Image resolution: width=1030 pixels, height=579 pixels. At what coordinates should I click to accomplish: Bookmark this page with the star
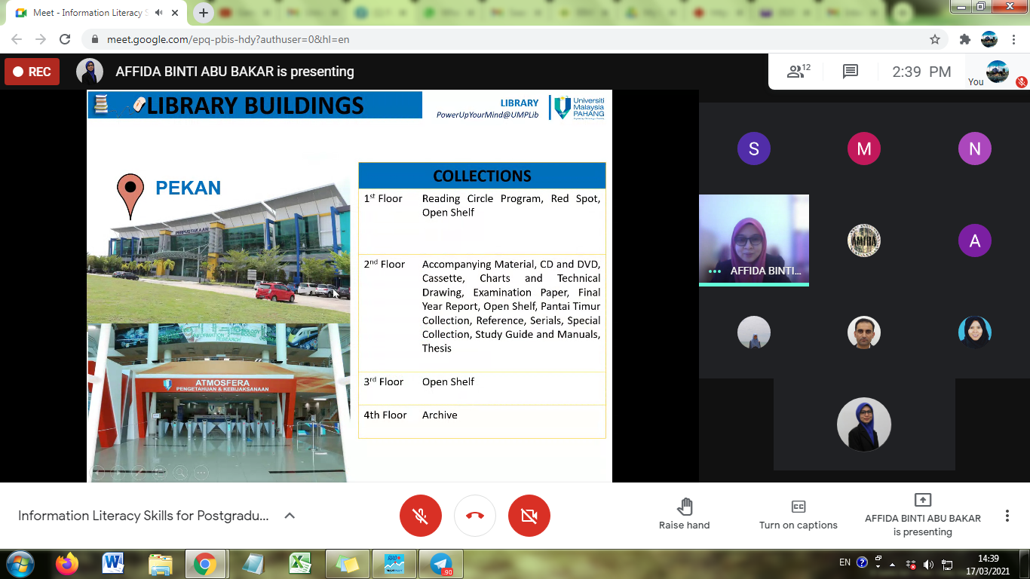935,39
